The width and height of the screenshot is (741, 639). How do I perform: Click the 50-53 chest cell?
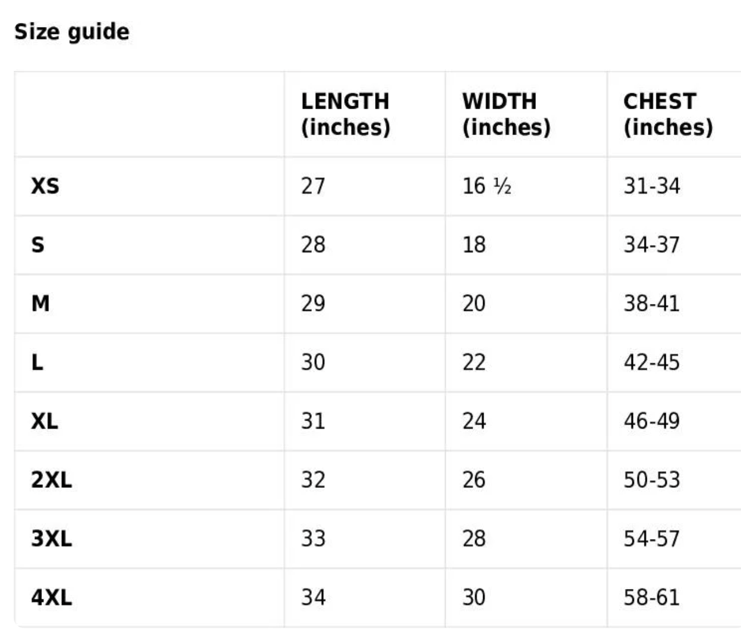(651, 480)
